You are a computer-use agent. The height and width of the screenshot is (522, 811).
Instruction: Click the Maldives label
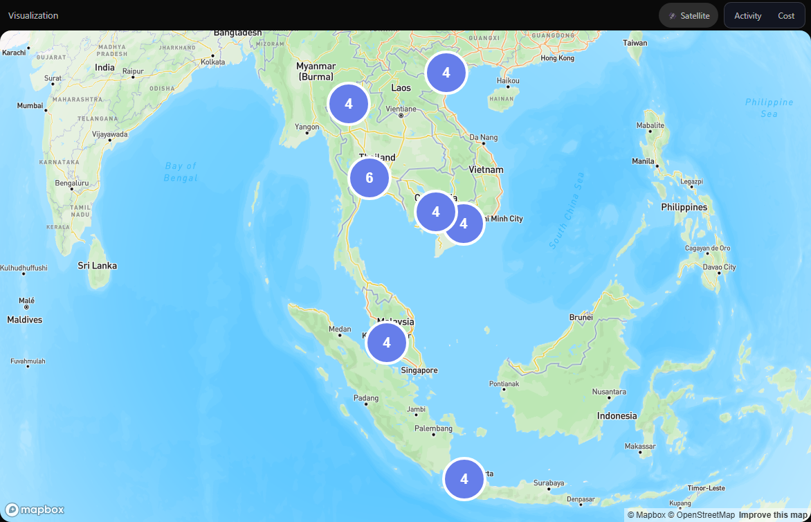[24, 320]
